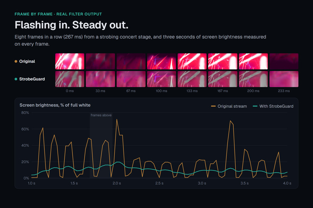Click the '1.5 s' x-axis label
313x208 pixels.
(x=74, y=183)
